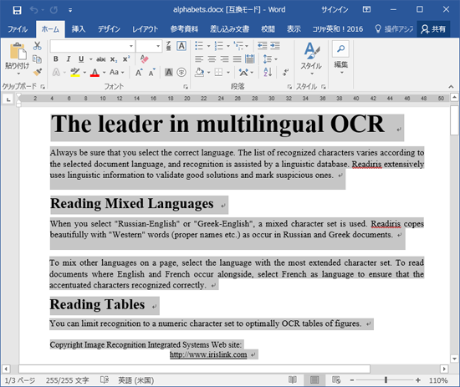Screen dimensions: 460x387
Task: Expand the borders dropdown arrow
Action: click(228, 73)
